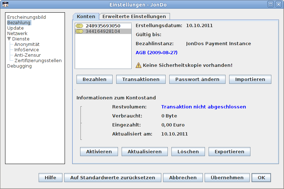
Task: Click the Erstellungsdatum value 10.10.2011
Action: [200, 26]
